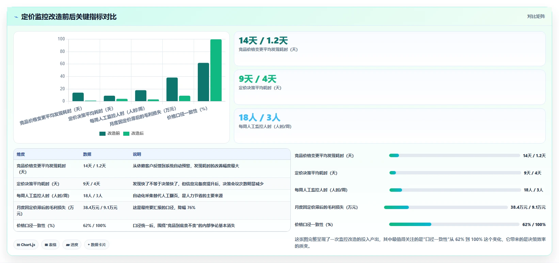Click the title 定价监控改造前后关键指标对比
The height and width of the screenshot is (263, 559).
click(69, 17)
